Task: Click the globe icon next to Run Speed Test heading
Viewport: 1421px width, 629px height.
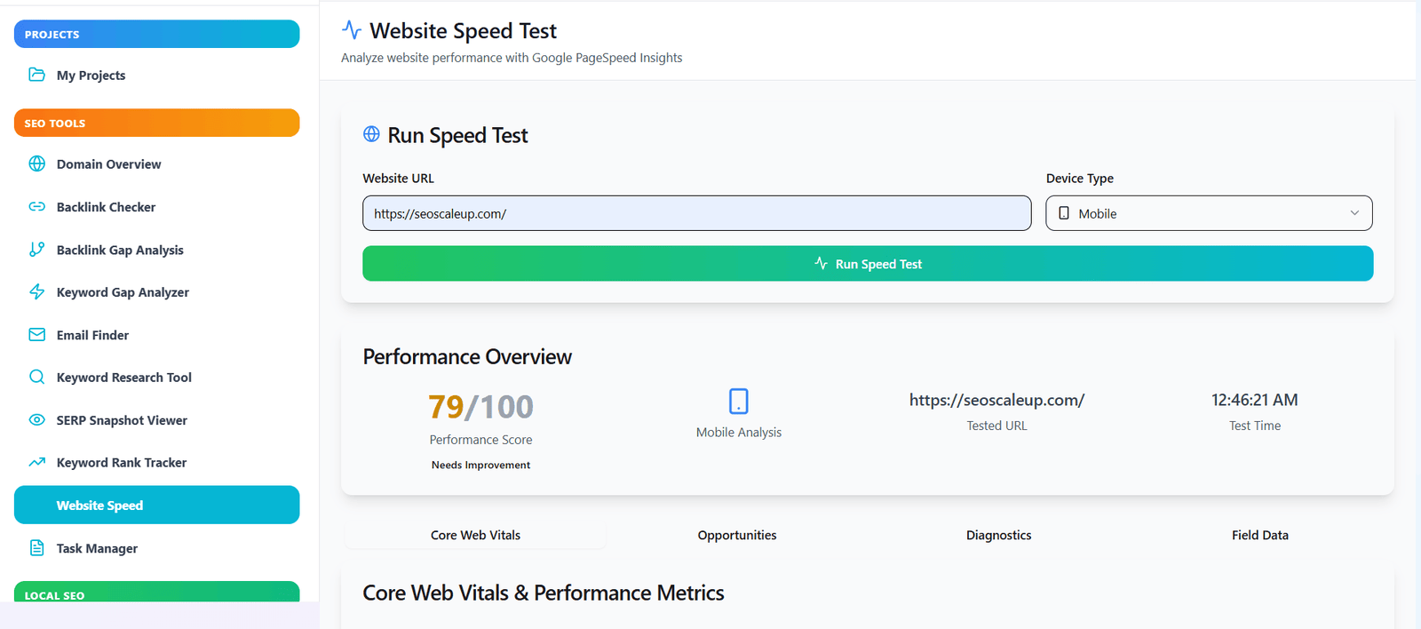Action: pos(371,134)
